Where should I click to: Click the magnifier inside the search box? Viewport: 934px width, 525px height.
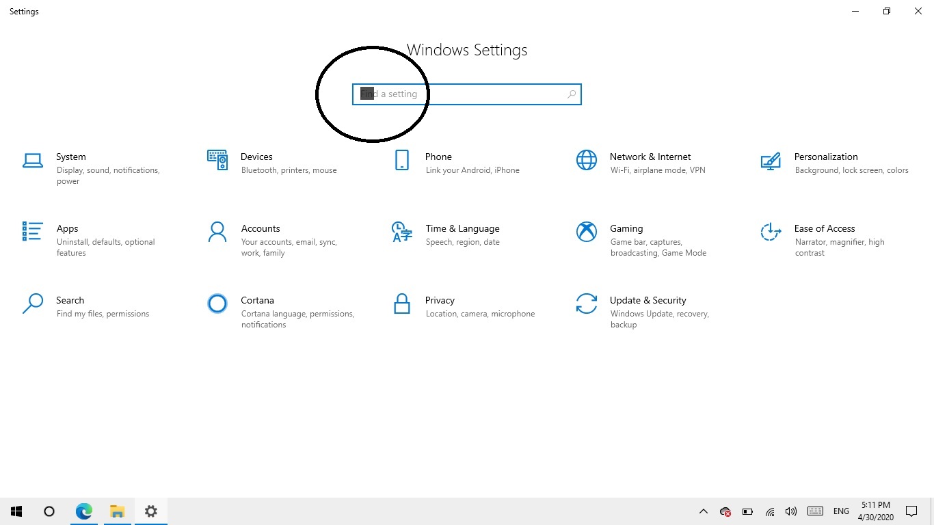572,94
